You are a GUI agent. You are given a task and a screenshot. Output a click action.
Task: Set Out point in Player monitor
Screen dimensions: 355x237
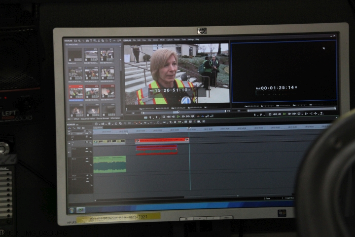tap(156, 117)
